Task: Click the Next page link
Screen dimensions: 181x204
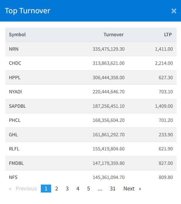Action: (132, 189)
